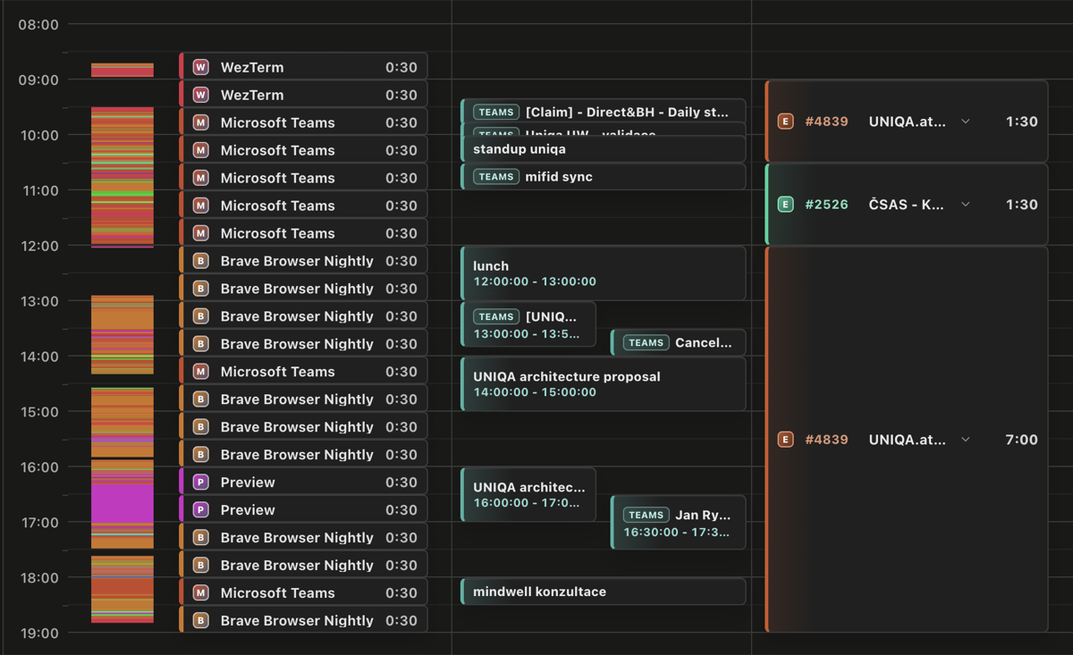The height and width of the screenshot is (655, 1073).
Task: Click the TEAMS badge on the [Claim] Direct&BH event
Action: (496, 113)
